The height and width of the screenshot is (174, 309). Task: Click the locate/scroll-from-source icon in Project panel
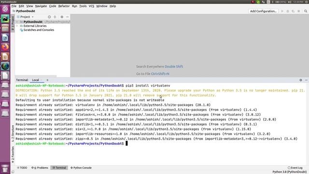coord(49,17)
